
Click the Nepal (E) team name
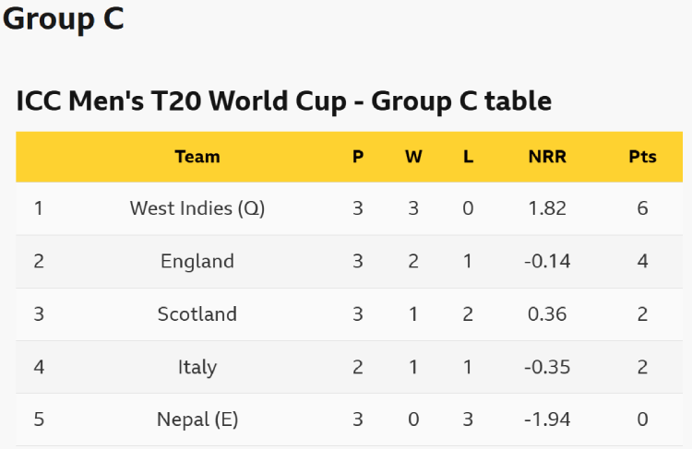(197, 419)
